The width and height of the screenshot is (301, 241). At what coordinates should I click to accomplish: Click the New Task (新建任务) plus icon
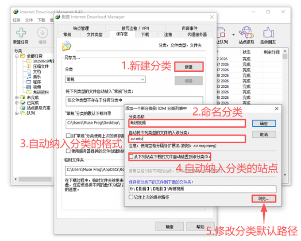(21, 32)
